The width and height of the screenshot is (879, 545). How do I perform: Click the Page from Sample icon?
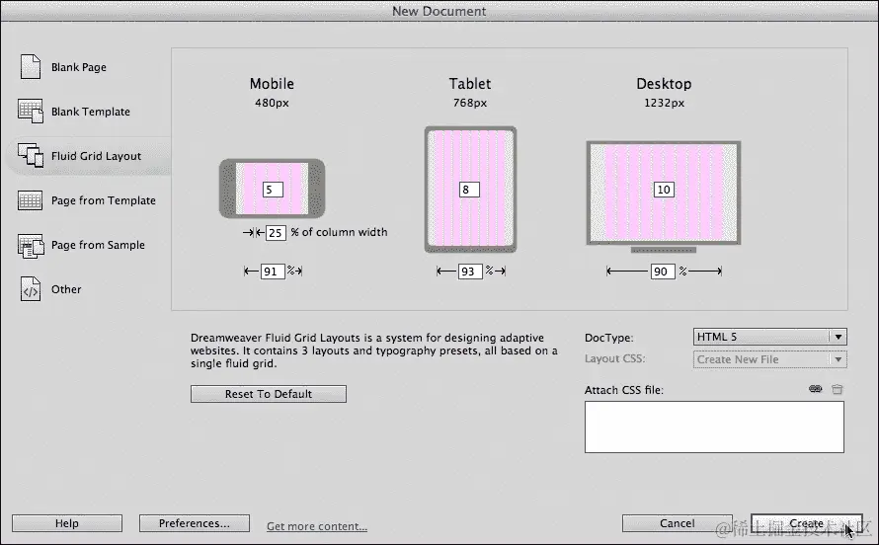31,245
